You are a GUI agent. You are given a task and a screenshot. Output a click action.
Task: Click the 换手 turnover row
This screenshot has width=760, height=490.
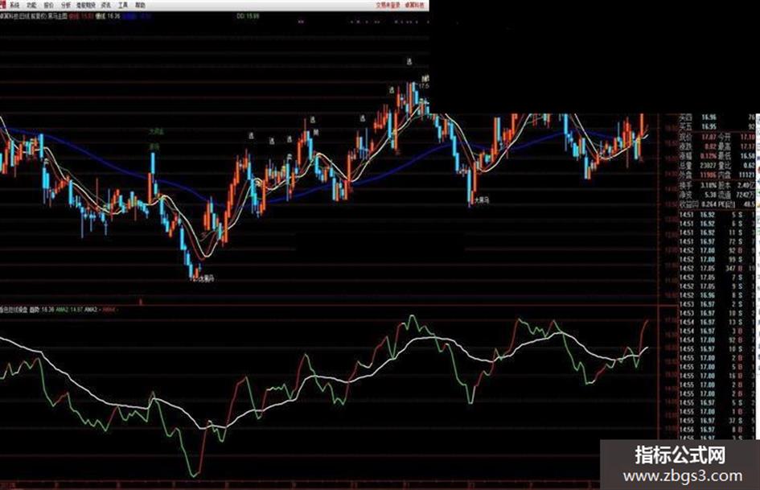[717, 185]
